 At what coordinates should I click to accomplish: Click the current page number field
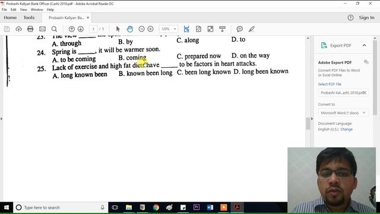coord(93,29)
